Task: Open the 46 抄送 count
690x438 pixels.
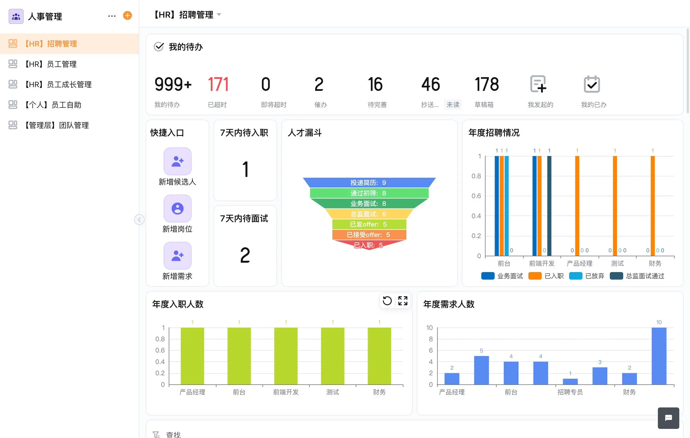Action: (x=430, y=84)
